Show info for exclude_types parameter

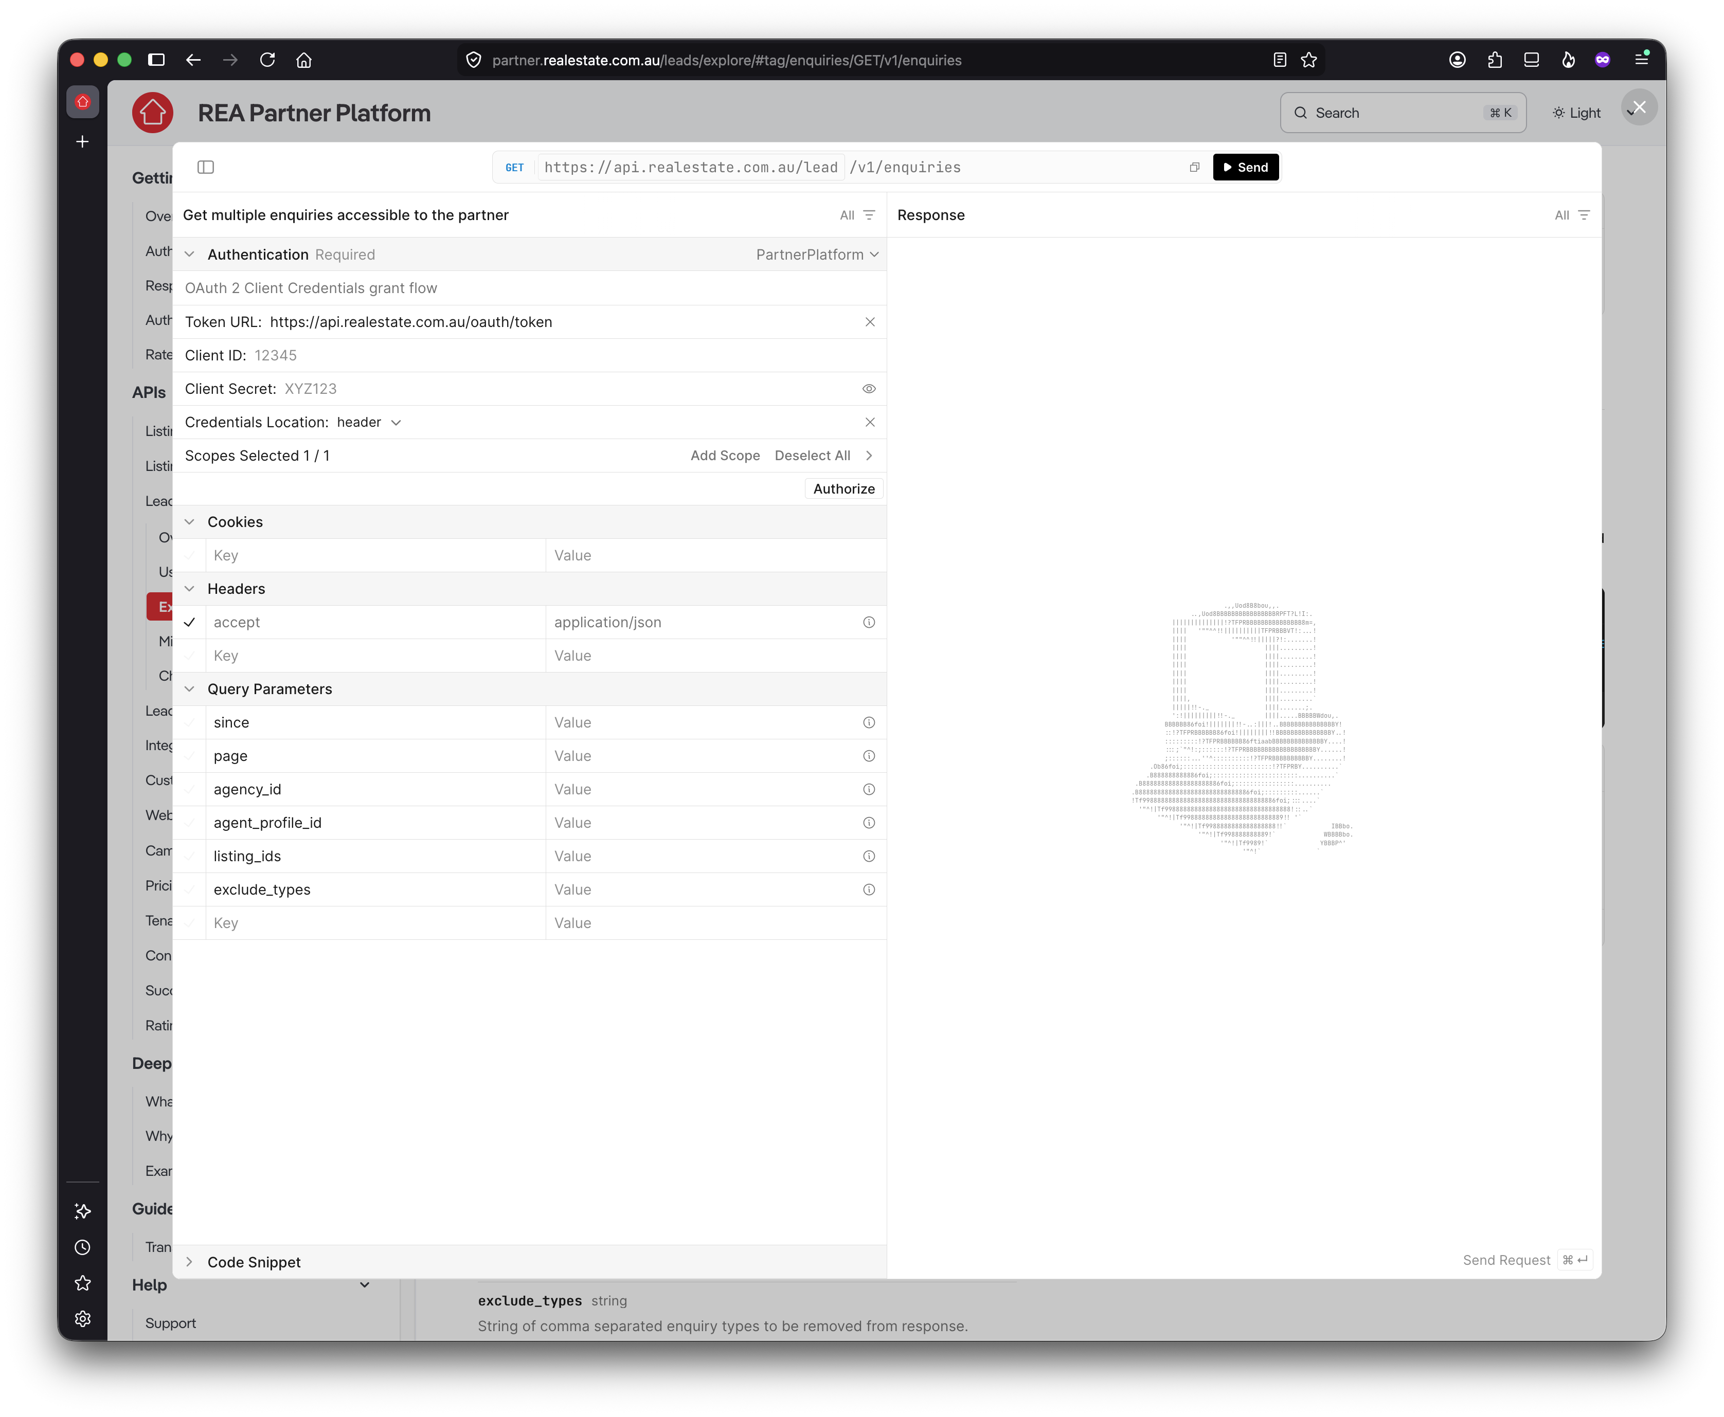point(869,891)
